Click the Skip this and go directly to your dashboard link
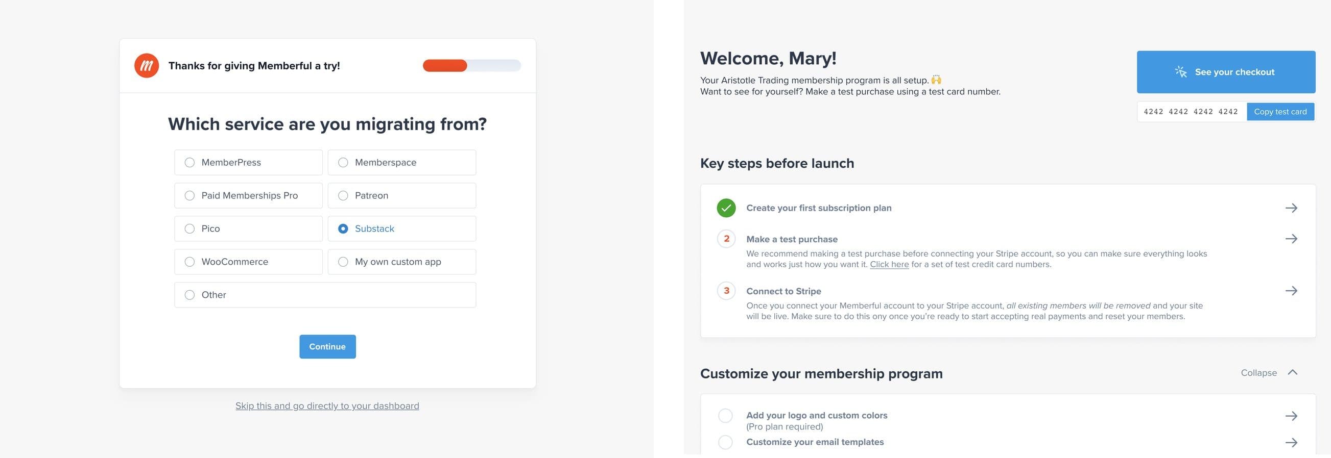Viewport: 1331px width, 458px height. 327,405
